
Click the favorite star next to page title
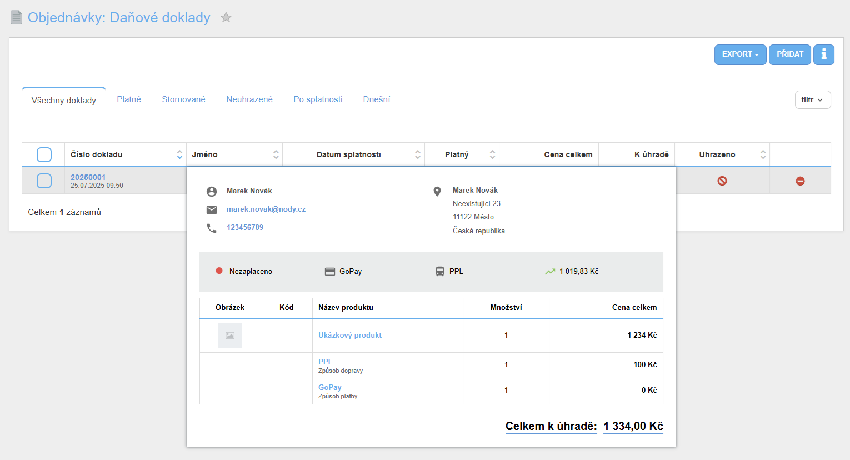click(x=226, y=18)
